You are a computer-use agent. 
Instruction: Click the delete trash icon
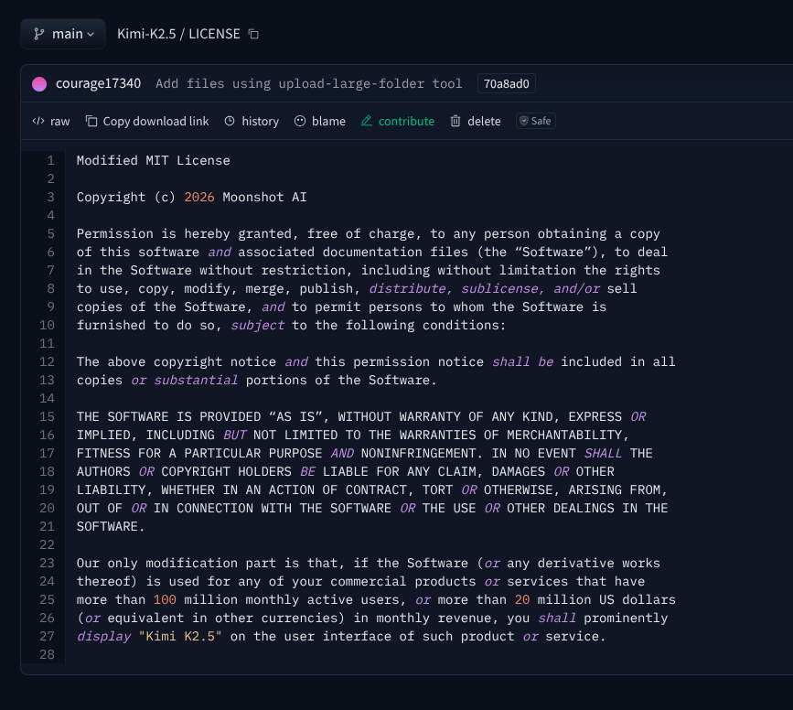455,121
